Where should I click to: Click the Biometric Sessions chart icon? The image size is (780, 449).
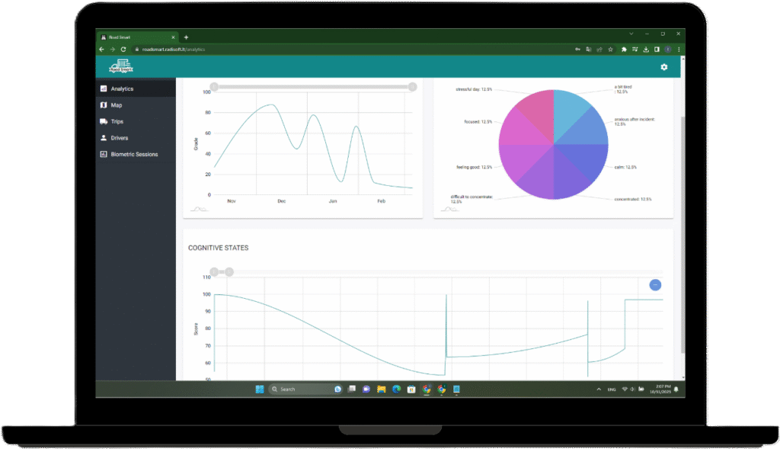pos(104,155)
